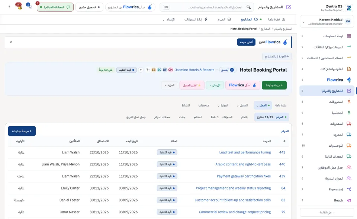Image resolution: width=357 pixels, height=219 pixels.
Task: Click المشاريع breadcrumb link
Action: point(266,29)
